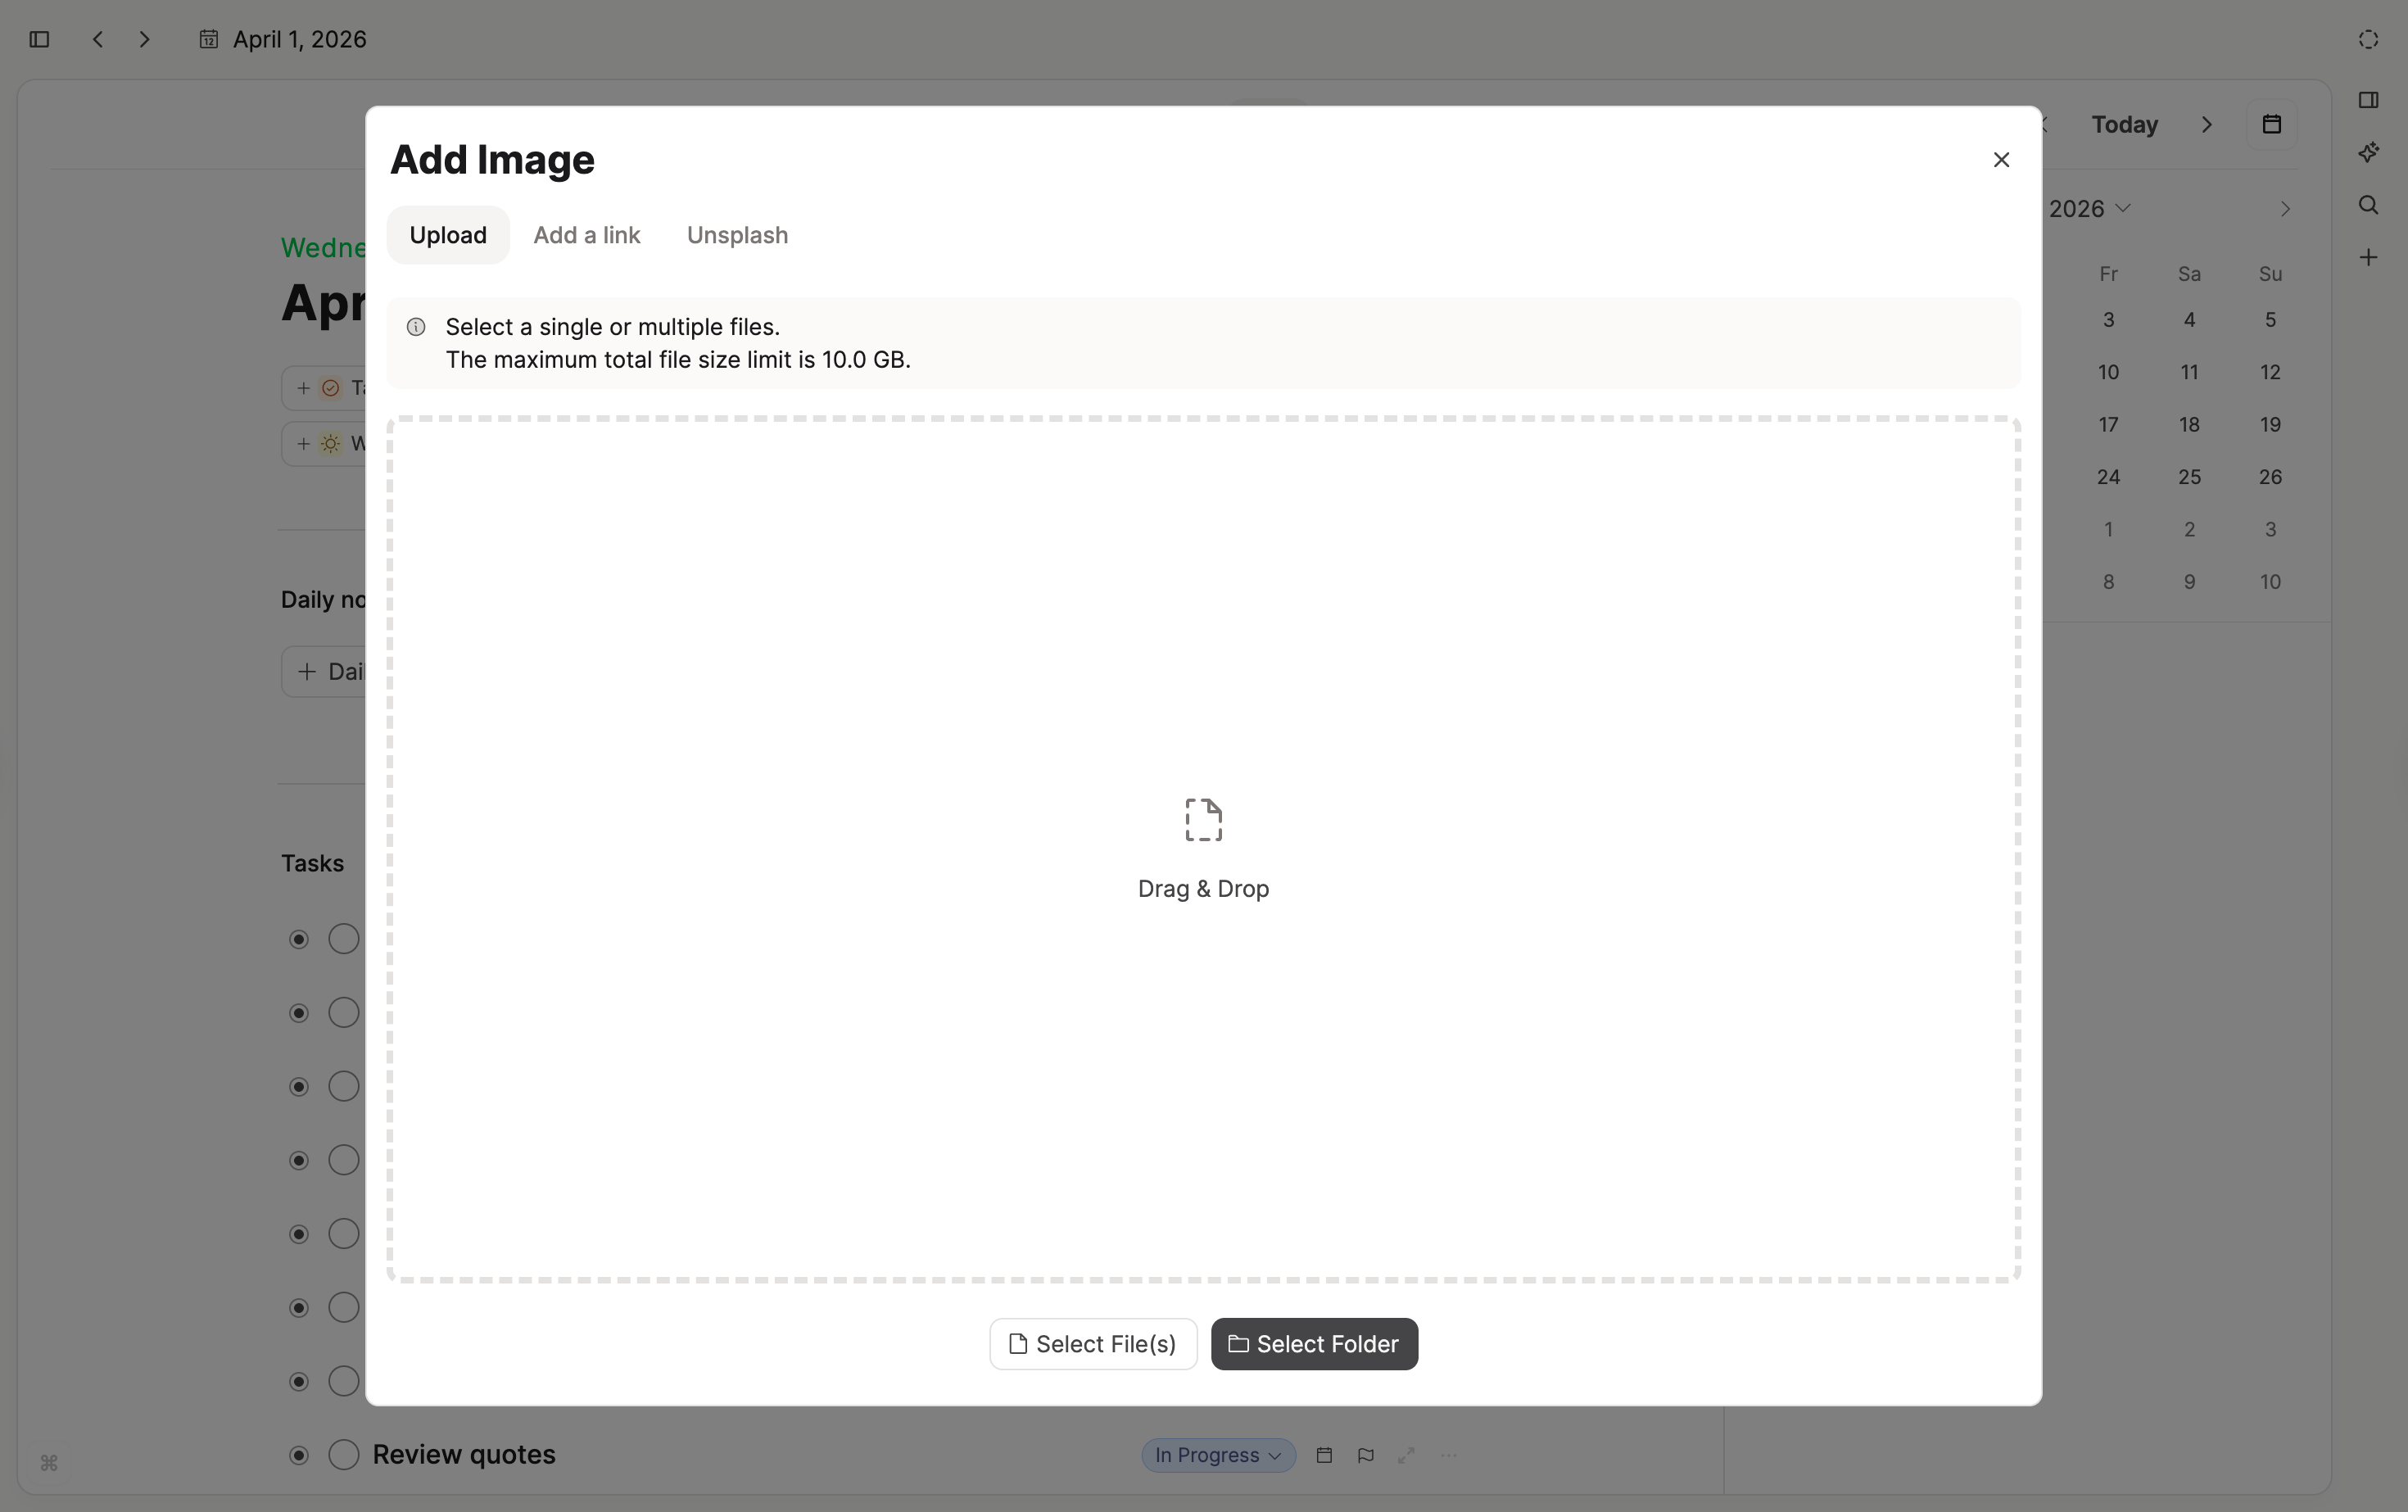This screenshot has width=2408, height=1512.
Task: Toggle the completion circle on Review quotes
Action: click(x=344, y=1455)
